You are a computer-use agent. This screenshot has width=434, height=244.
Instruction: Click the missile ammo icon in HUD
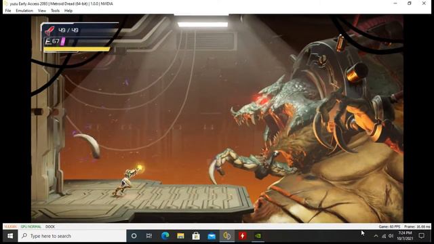(50, 30)
